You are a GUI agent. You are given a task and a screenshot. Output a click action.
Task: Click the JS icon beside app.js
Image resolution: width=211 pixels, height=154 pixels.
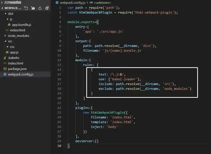coord(7,52)
